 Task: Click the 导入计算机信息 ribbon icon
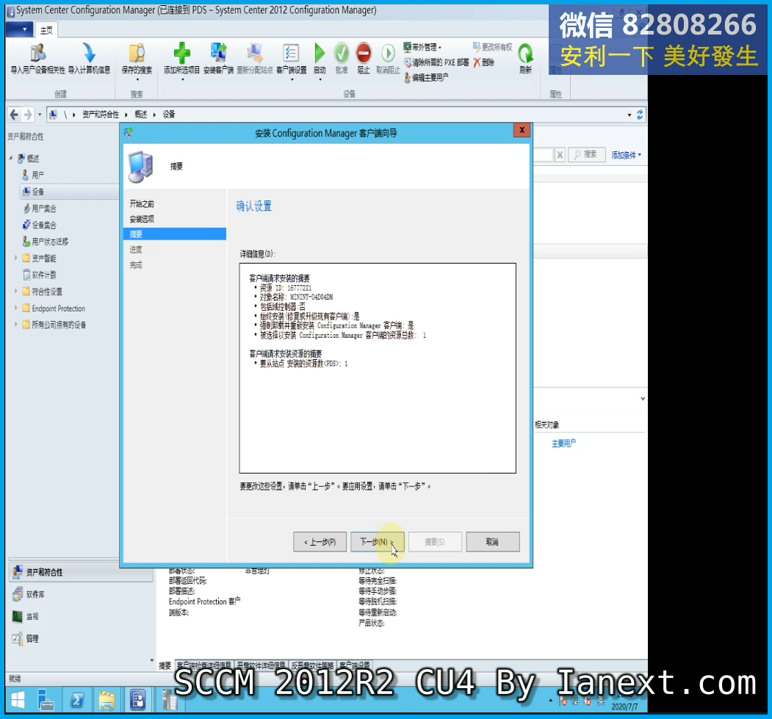click(89, 53)
